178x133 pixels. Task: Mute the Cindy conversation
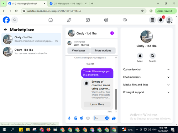point(140,56)
